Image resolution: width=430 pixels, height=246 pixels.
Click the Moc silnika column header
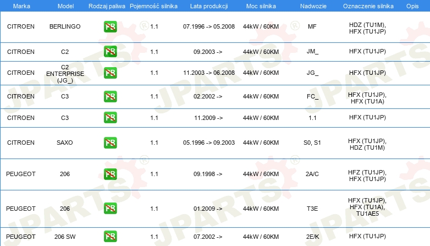(x=261, y=6)
